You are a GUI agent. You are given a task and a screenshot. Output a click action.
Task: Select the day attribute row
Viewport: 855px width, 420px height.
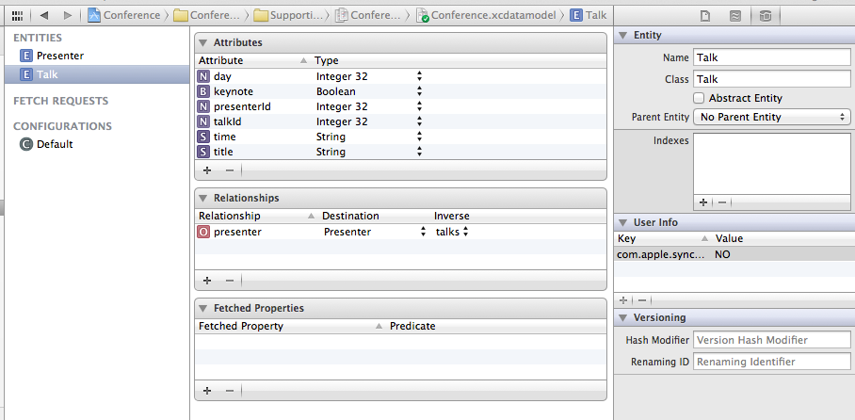pyautogui.click(x=400, y=76)
